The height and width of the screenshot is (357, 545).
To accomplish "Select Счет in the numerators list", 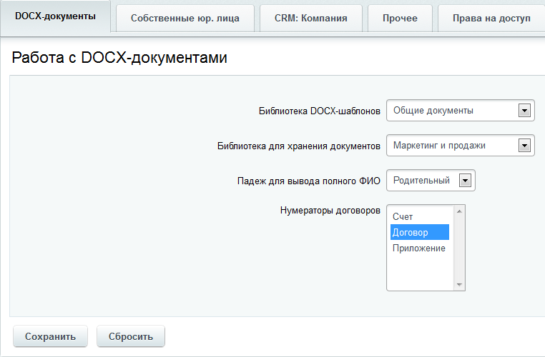I will point(403,216).
